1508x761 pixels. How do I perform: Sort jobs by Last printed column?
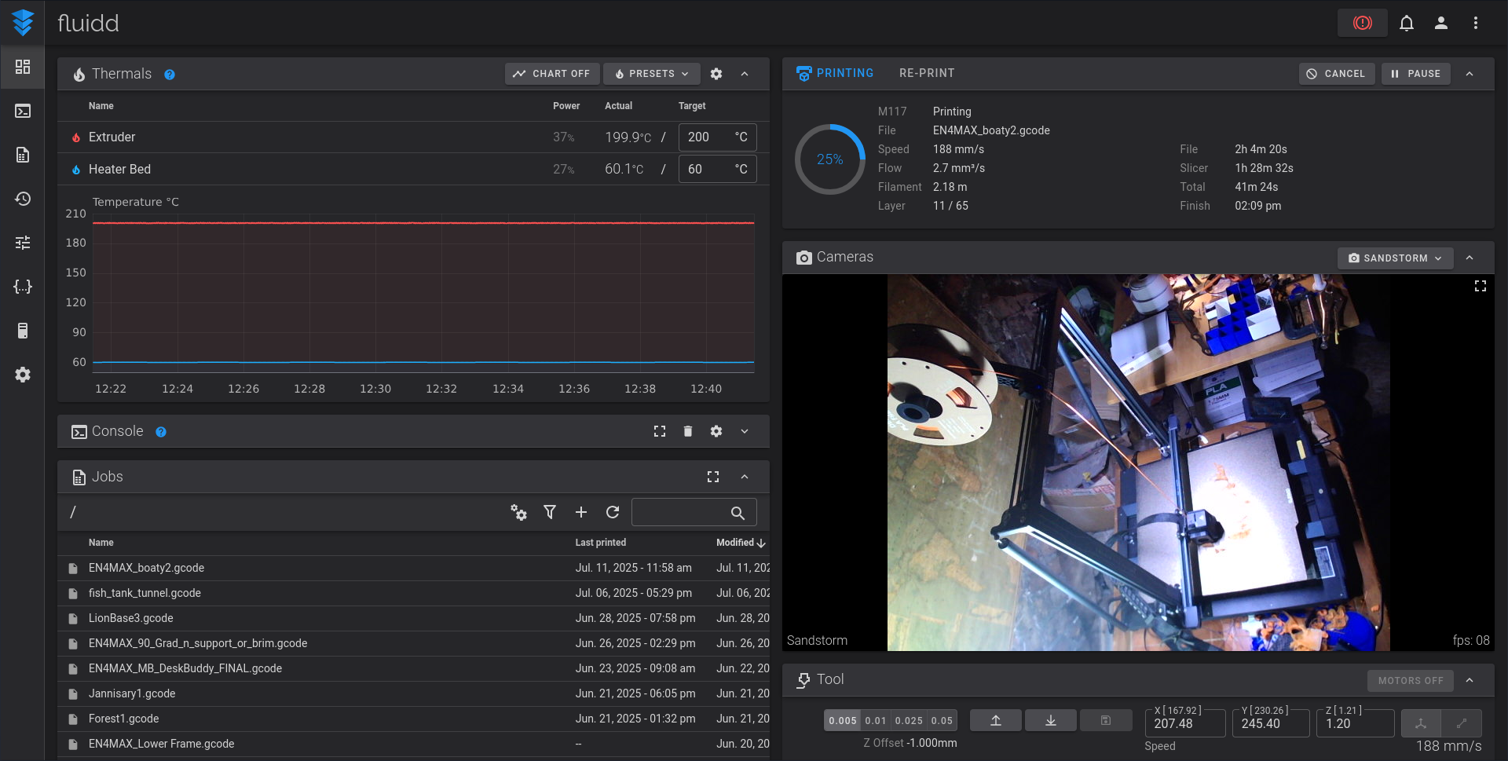coord(601,543)
